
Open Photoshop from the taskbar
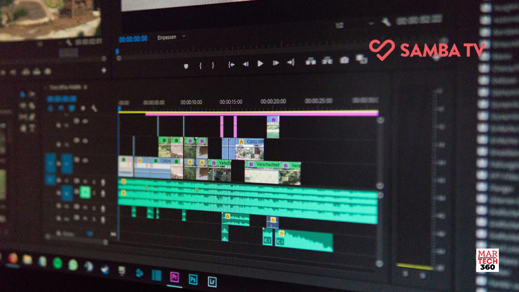193,280
